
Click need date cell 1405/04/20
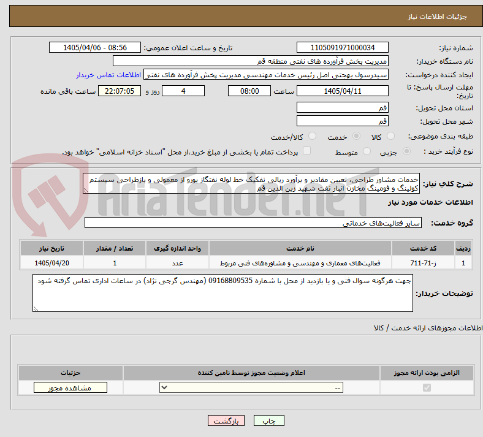(x=51, y=263)
